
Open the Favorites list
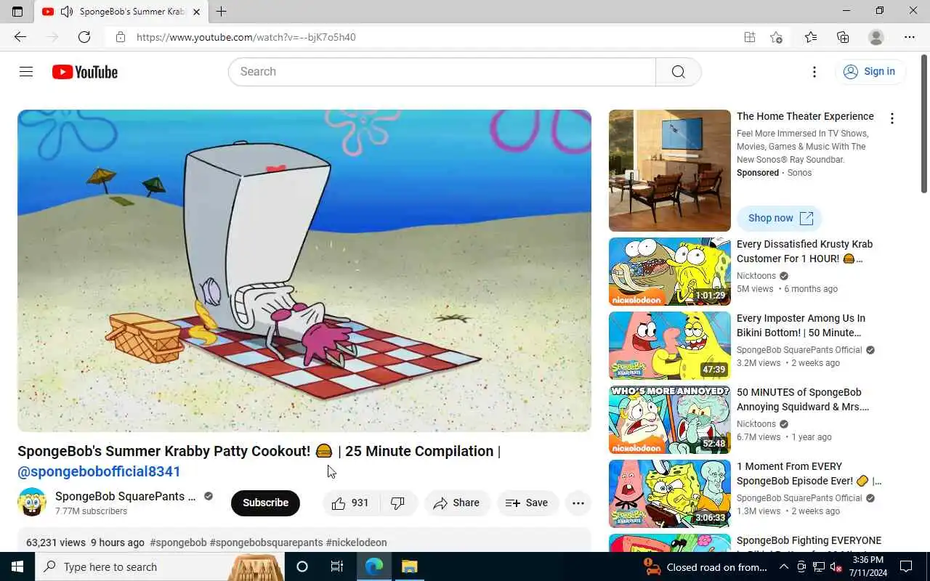[x=811, y=37]
